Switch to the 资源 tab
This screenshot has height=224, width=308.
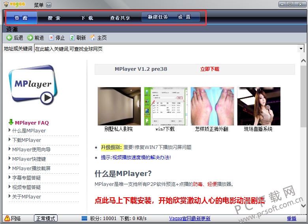pos(21,18)
